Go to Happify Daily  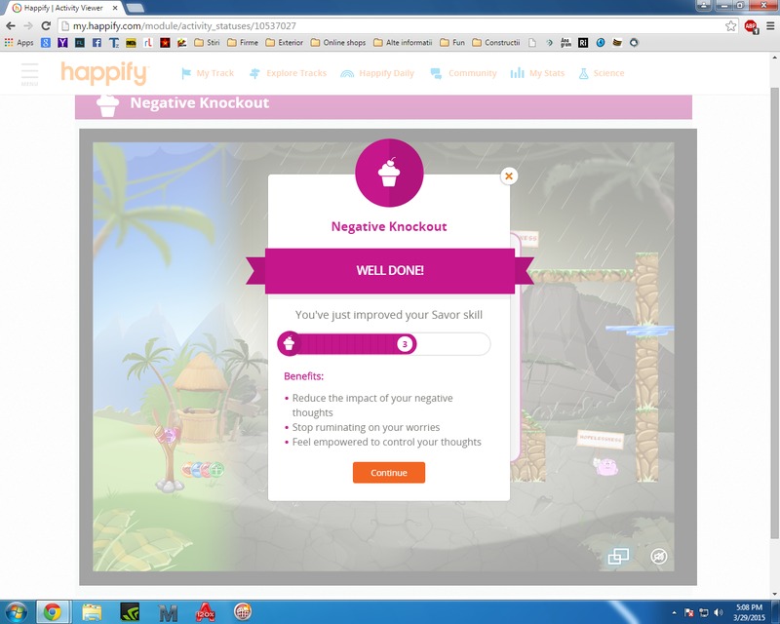(377, 73)
